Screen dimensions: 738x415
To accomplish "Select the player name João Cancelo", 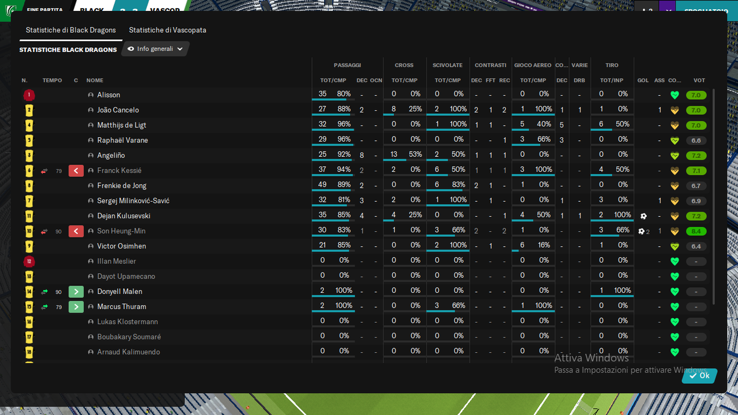I will coord(118,110).
